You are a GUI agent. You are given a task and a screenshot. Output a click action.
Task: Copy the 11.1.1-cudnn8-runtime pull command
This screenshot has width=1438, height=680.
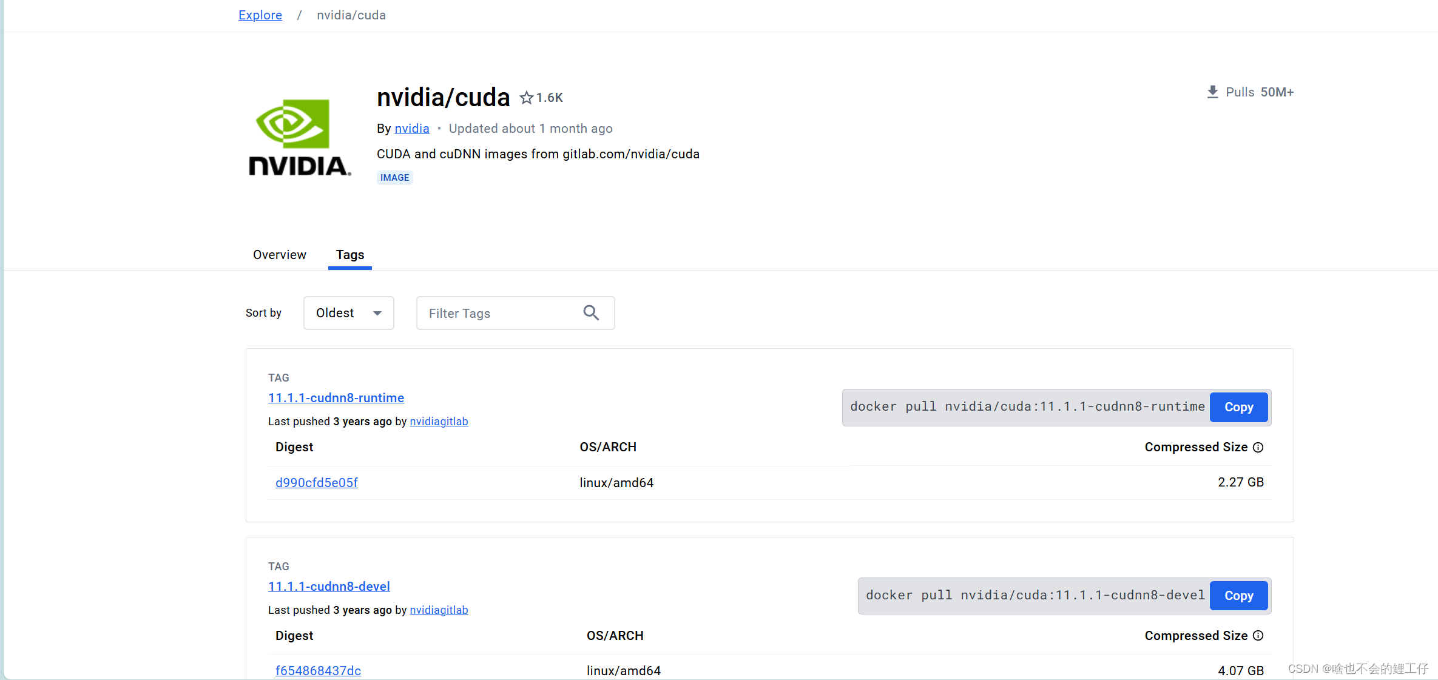(x=1238, y=407)
